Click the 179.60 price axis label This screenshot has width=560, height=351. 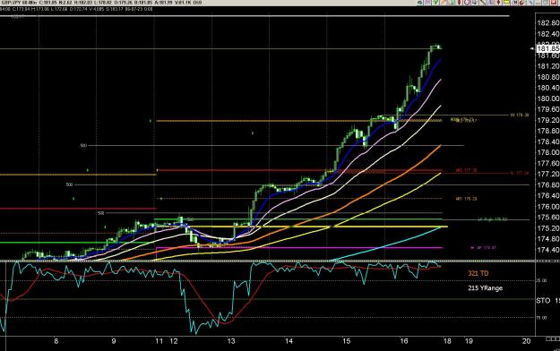(548, 109)
